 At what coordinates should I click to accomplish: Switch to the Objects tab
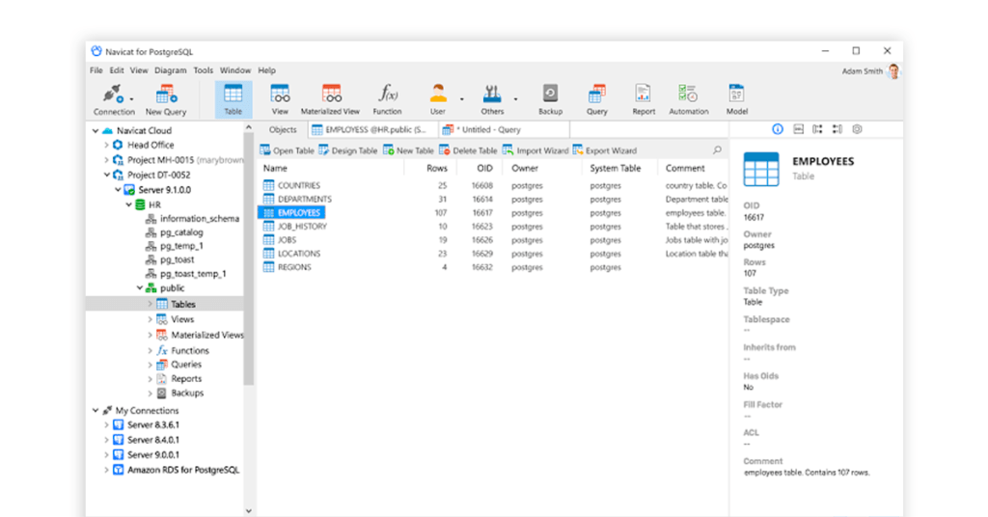(283, 129)
